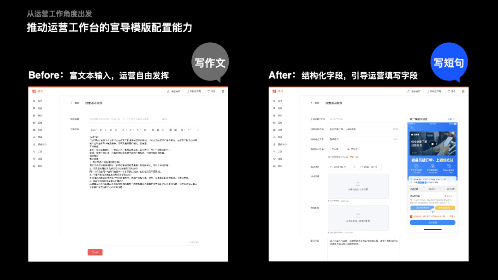Click 活动亮点文字 input in After form
Image resolution: width=498 pixels, height=280 pixels.
click(364, 139)
